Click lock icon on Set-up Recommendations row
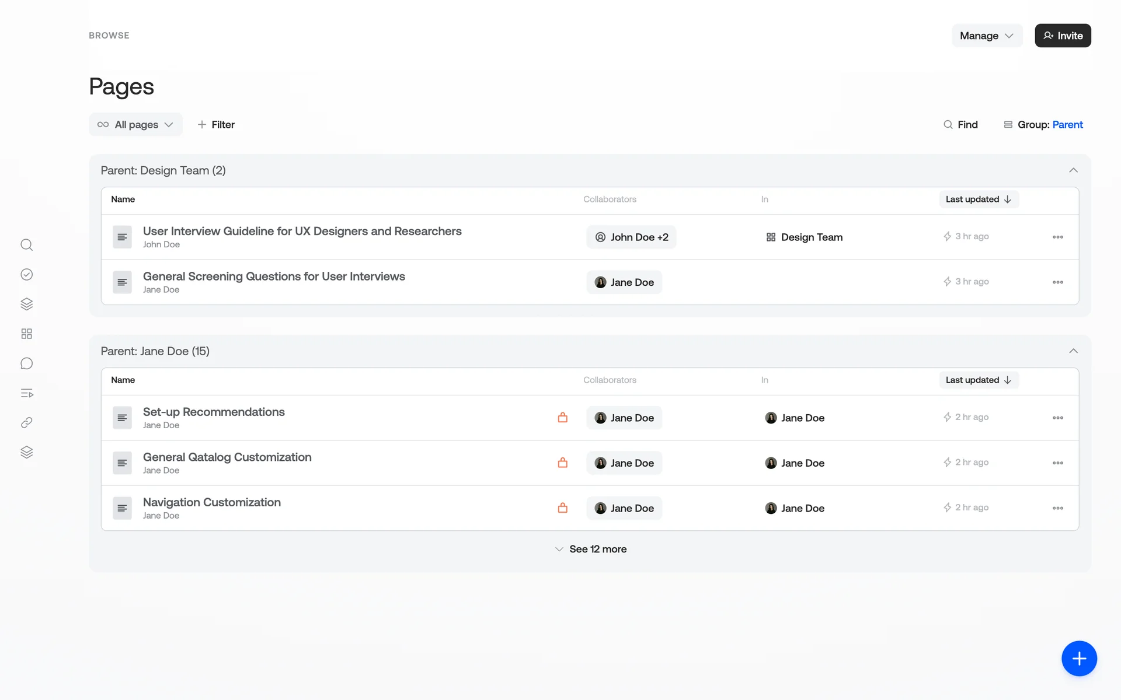 pyautogui.click(x=562, y=418)
